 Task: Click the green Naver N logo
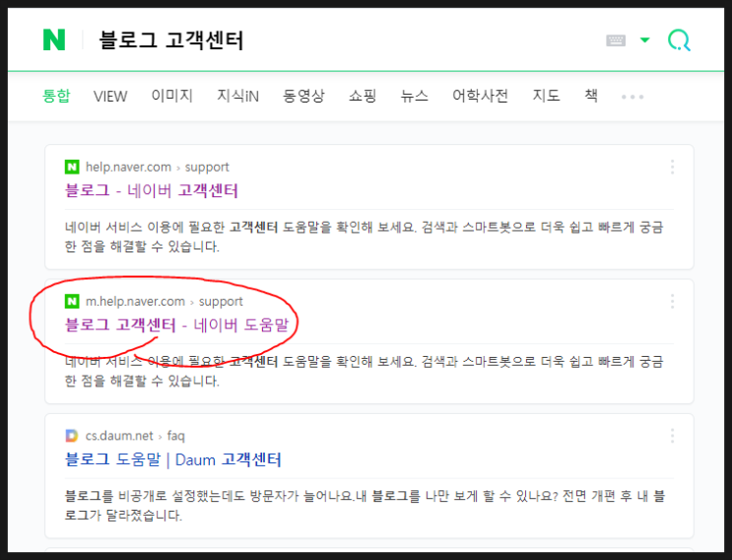pyautogui.click(x=54, y=39)
